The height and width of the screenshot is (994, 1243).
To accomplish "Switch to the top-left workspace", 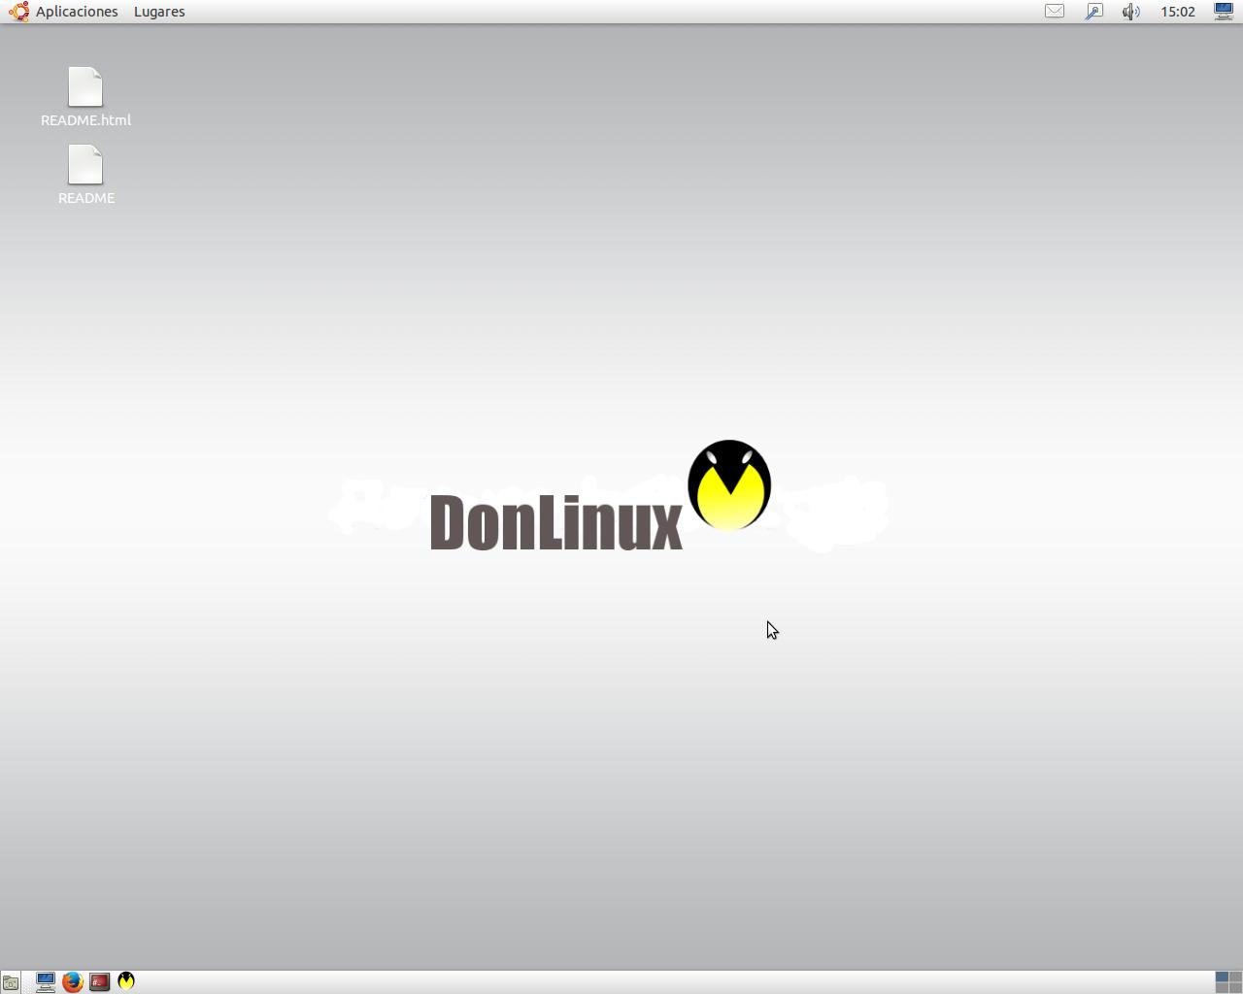I will click(1222, 977).
